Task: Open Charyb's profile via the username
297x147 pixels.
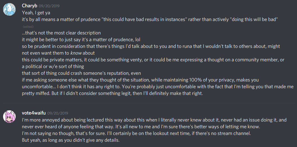Action: point(29,6)
